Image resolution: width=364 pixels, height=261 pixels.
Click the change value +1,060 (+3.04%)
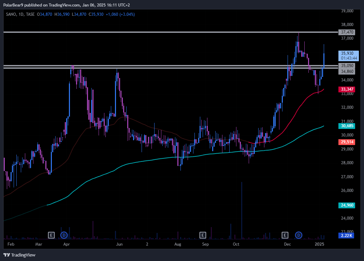click(120, 14)
